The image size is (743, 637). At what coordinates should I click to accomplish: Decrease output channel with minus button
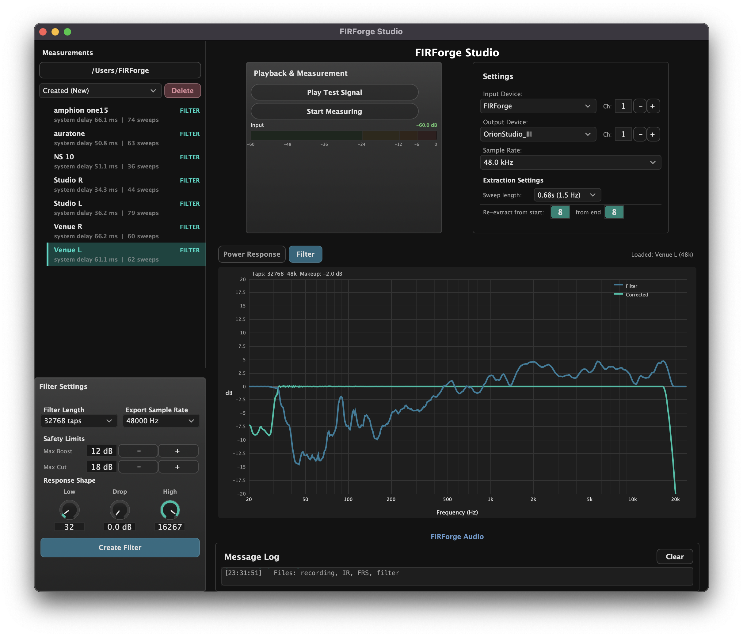(x=640, y=134)
